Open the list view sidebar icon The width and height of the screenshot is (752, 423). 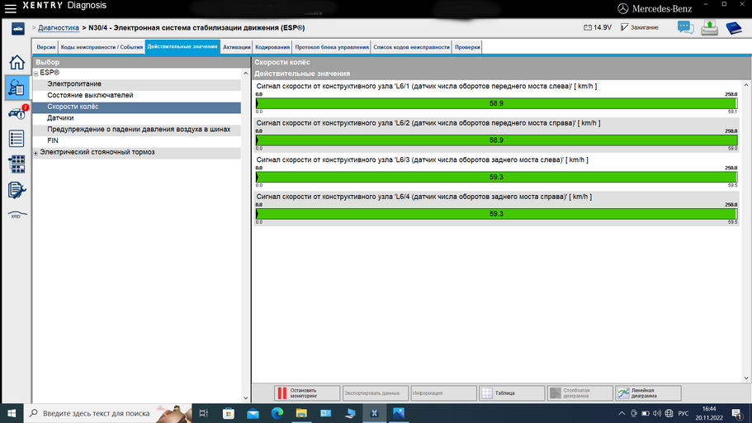(x=17, y=139)
